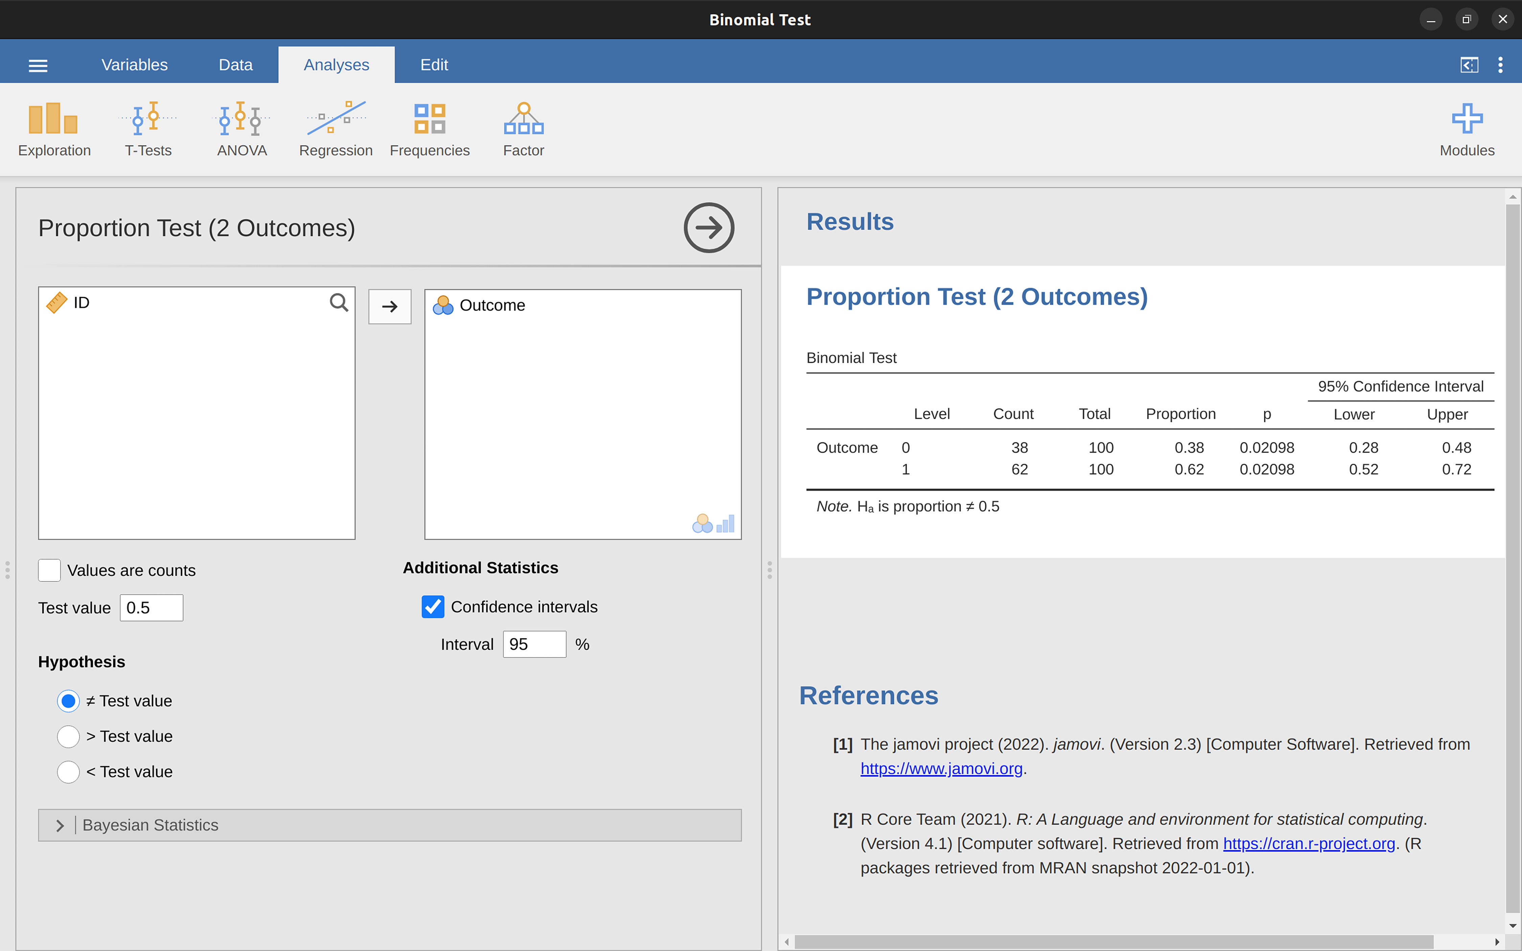The width and height of the screenshot is (1522, 951).
Task: Open the vertical three-dot settings menu
Action: pyautogui.click(x=1500, y=65)
